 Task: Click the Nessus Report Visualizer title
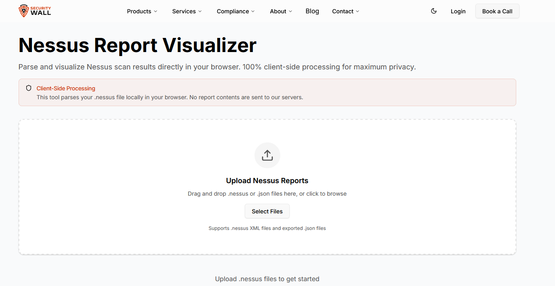[137, 45]
